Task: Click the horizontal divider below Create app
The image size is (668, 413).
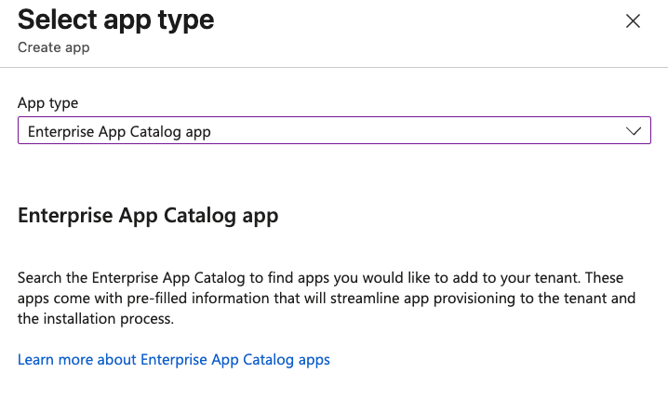Action: coord(334,67)
